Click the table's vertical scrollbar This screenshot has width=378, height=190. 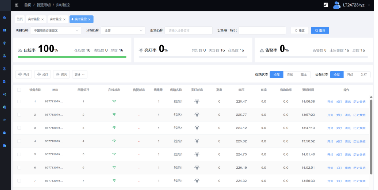pos(371,136)
